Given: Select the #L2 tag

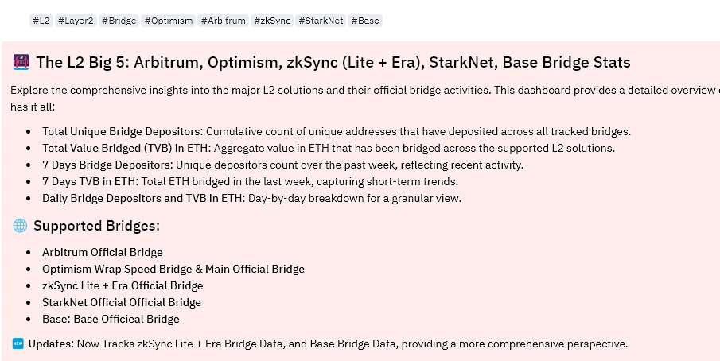Looking at the screenshot, I should 41,21.
